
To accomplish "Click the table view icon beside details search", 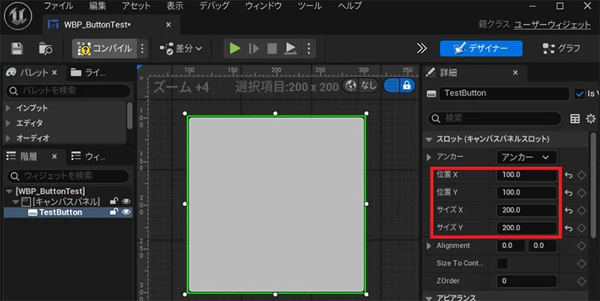I will point(575,118).
